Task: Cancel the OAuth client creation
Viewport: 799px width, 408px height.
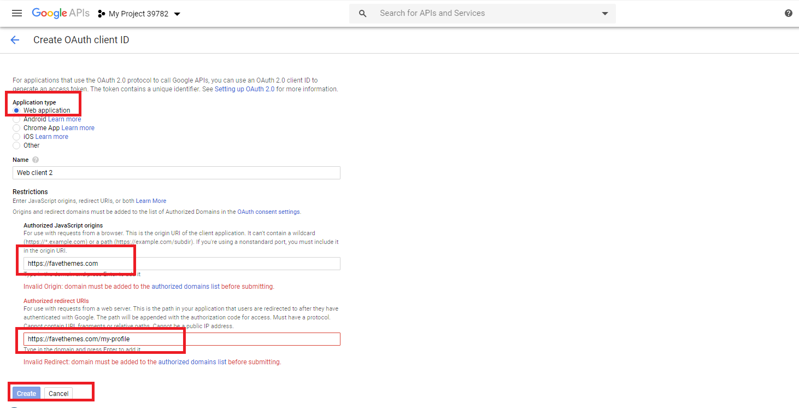Action: point(58,393)
